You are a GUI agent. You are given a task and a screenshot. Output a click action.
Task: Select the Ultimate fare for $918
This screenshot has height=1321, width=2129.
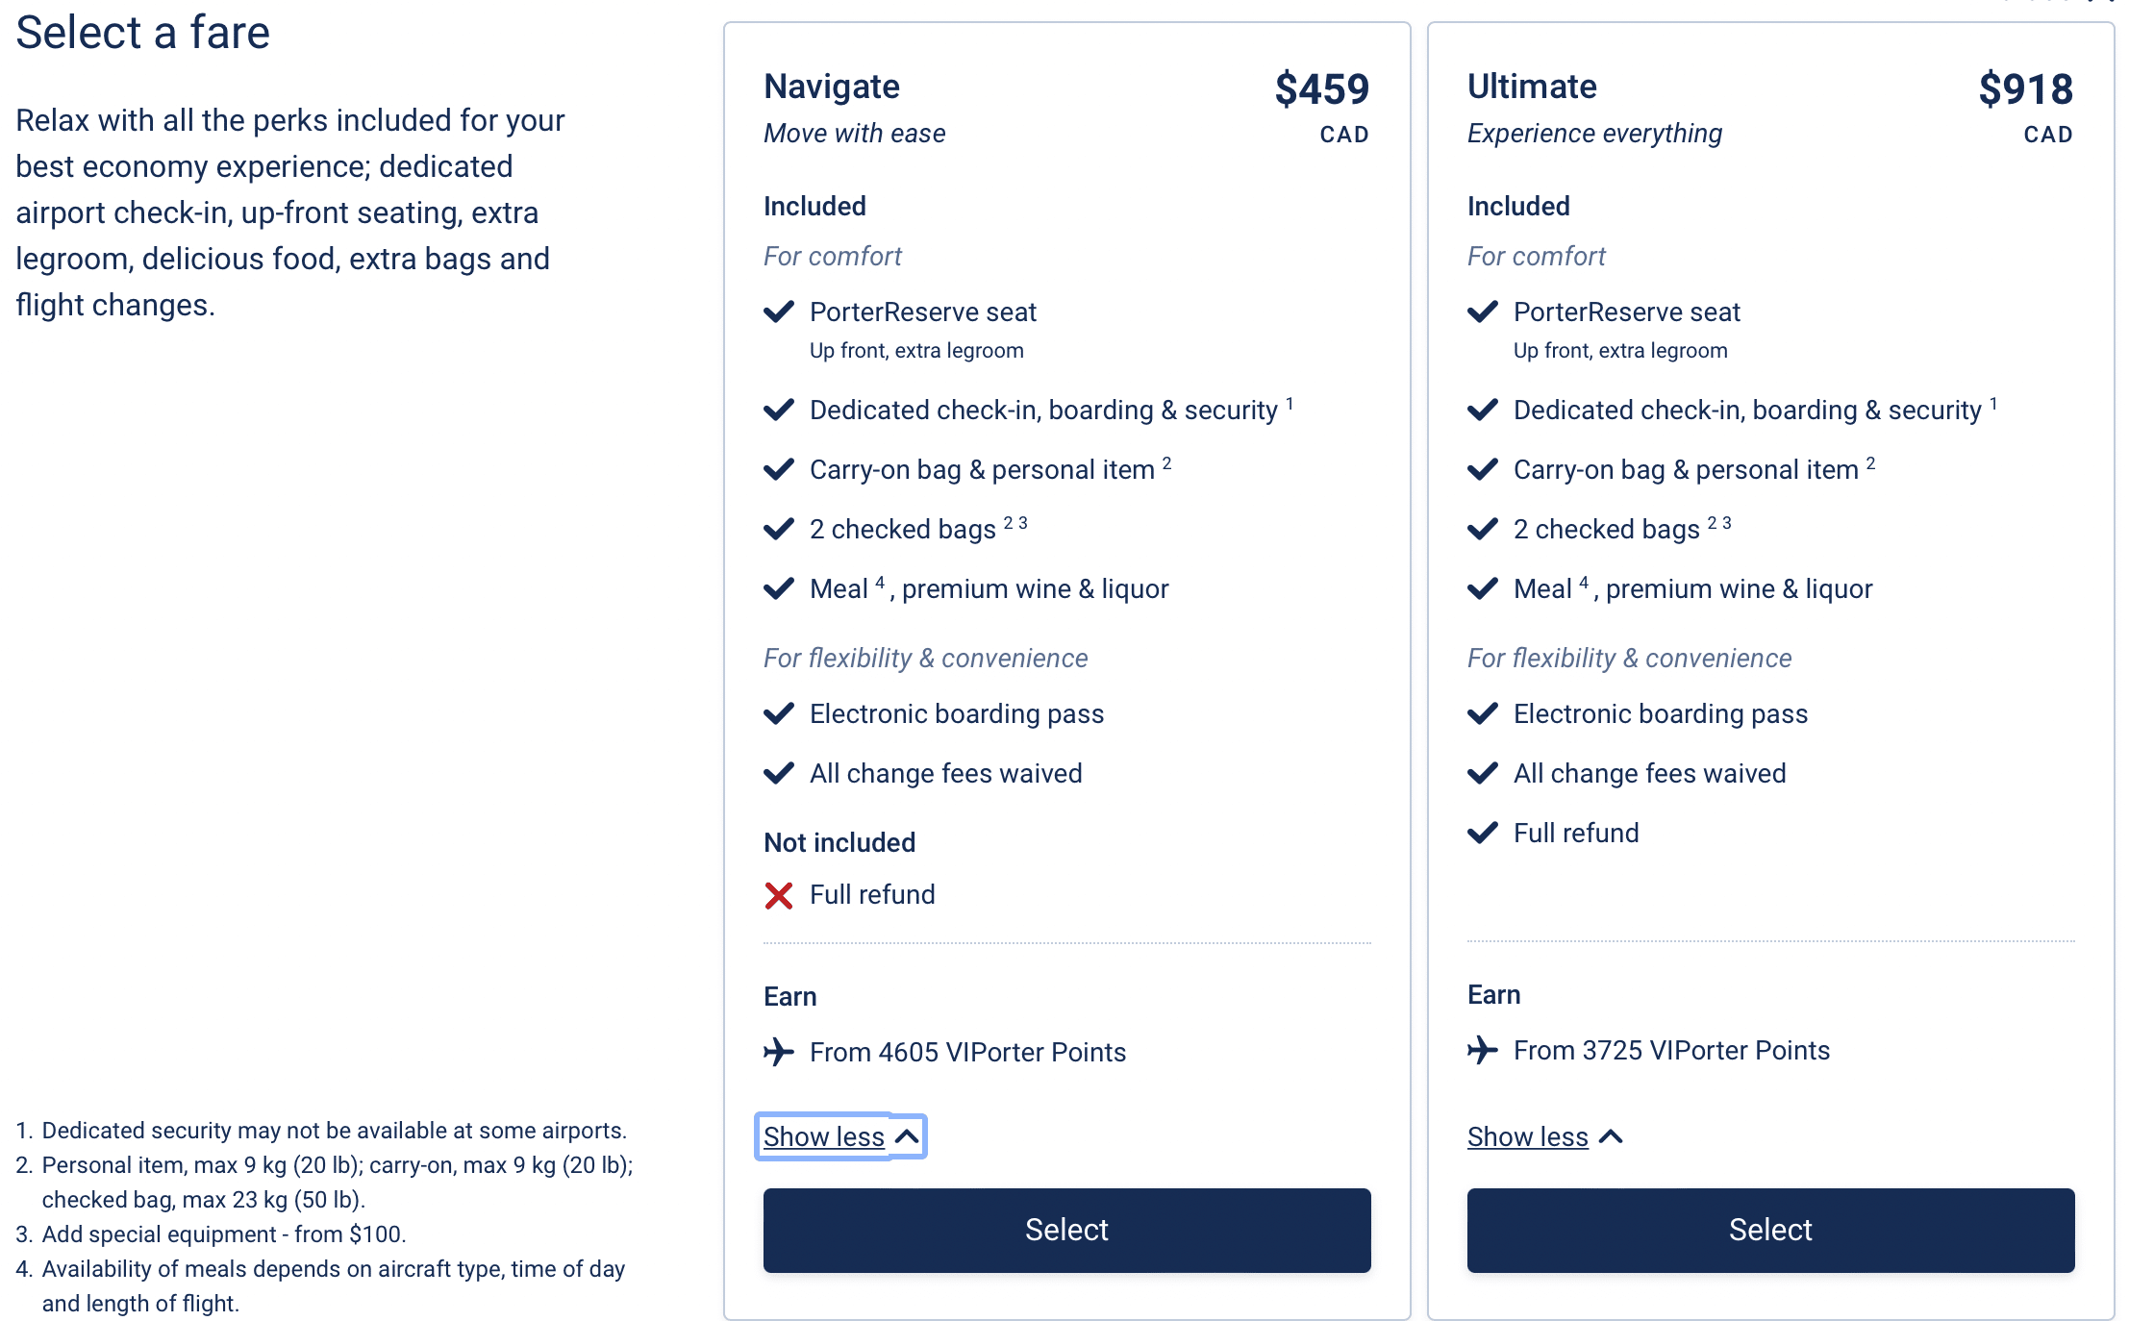1770,1230
